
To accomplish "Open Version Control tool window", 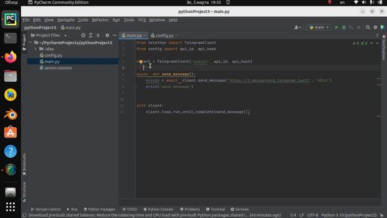I will pyautogui.click(x=45, y=209).
